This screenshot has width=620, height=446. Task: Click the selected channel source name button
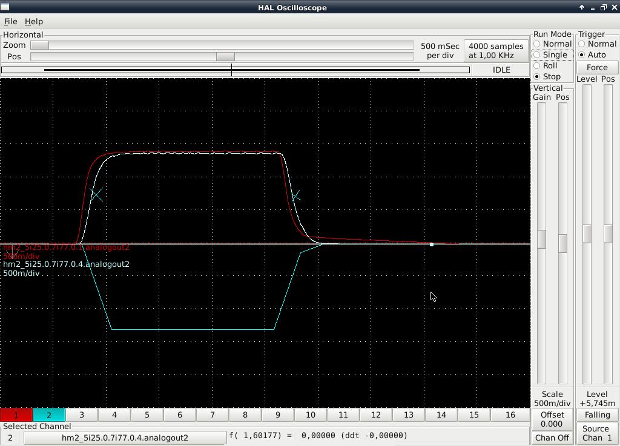tap(125, 438)
